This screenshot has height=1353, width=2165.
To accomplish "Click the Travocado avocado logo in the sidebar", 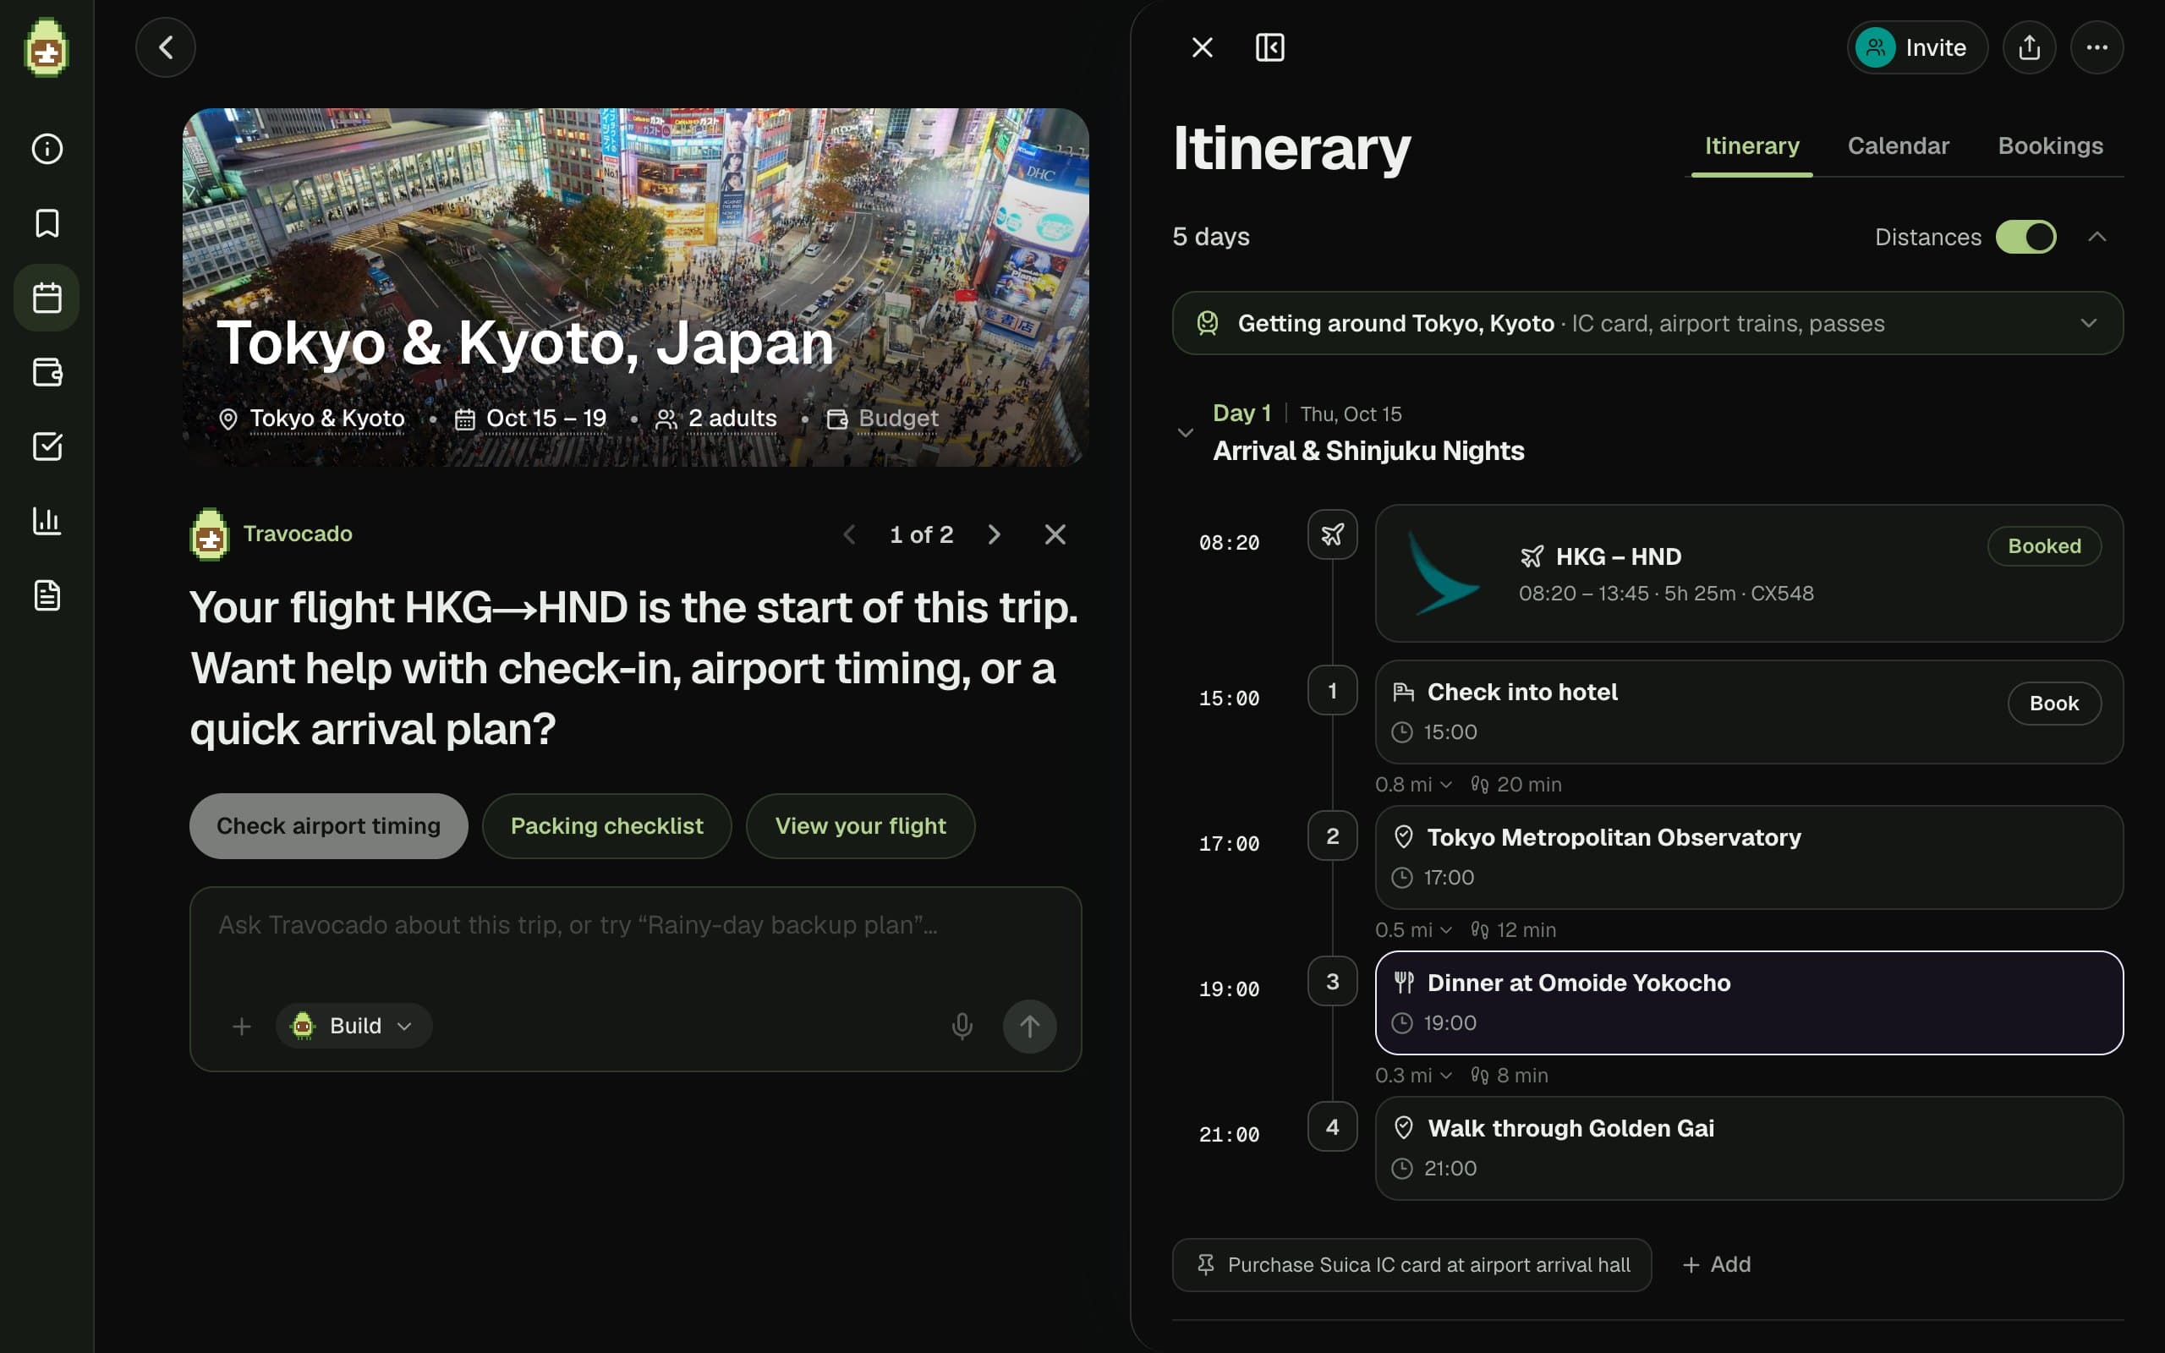I will click(47, 47).
